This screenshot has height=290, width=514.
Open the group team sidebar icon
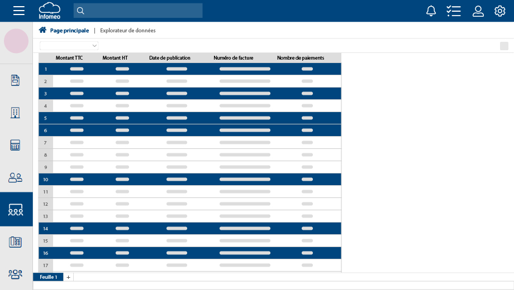point(15,274)
